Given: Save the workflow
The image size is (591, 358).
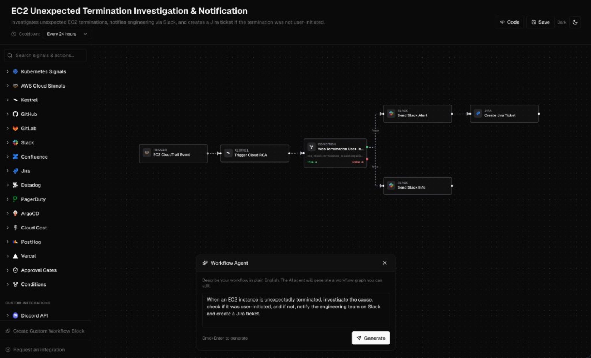Looking at the screenshot, I should (x=540, y=22).
